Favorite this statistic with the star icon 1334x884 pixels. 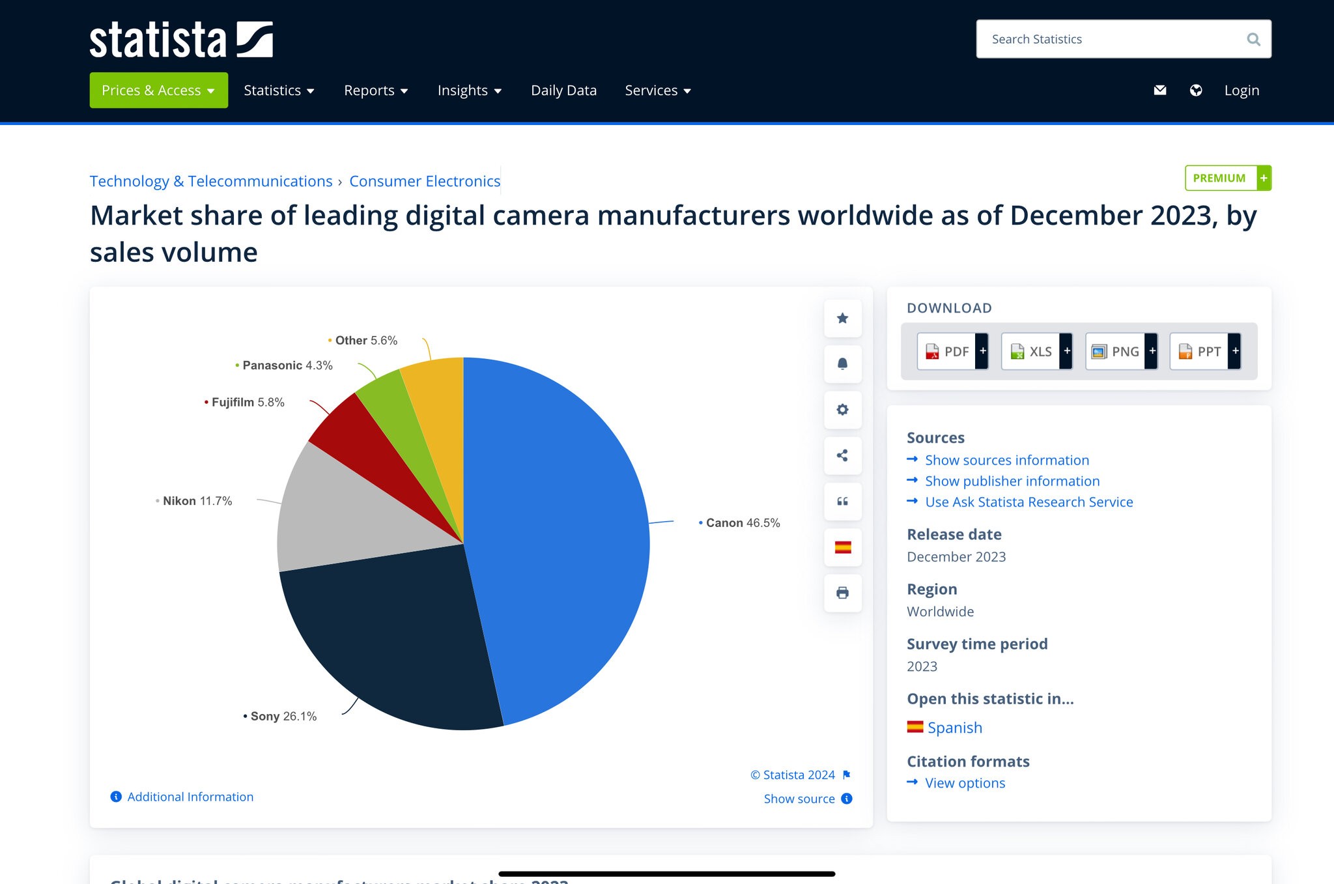tap(843, 318)
